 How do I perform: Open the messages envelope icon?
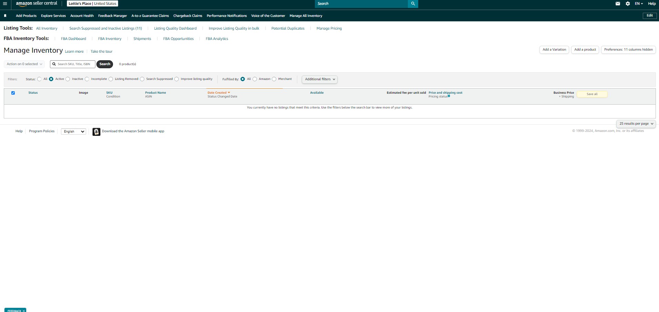[x=618, y=4]
